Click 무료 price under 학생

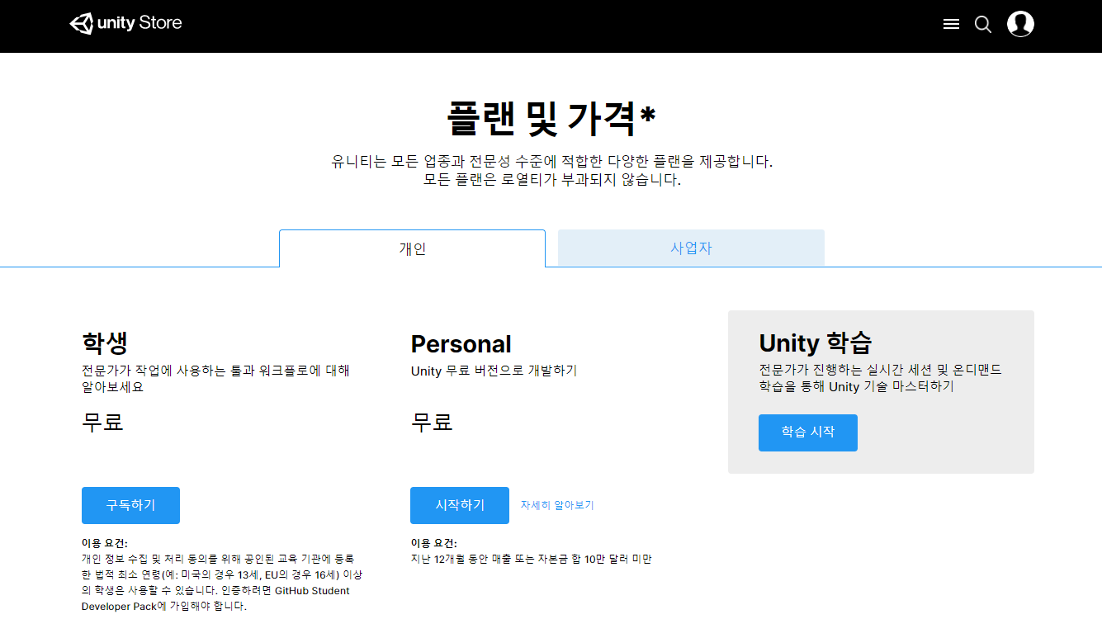click(x=102, y=423)
